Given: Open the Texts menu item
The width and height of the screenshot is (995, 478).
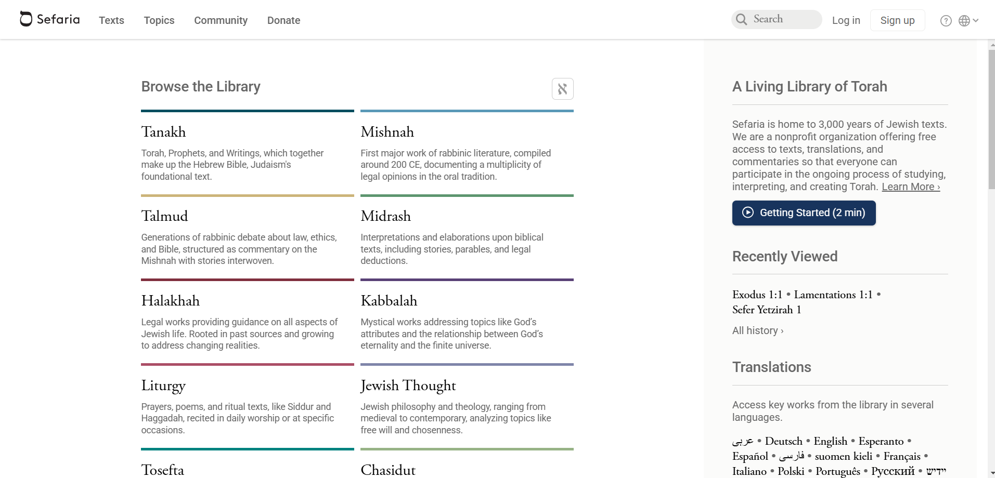Looking at the screenshot, I should (111, 20).
